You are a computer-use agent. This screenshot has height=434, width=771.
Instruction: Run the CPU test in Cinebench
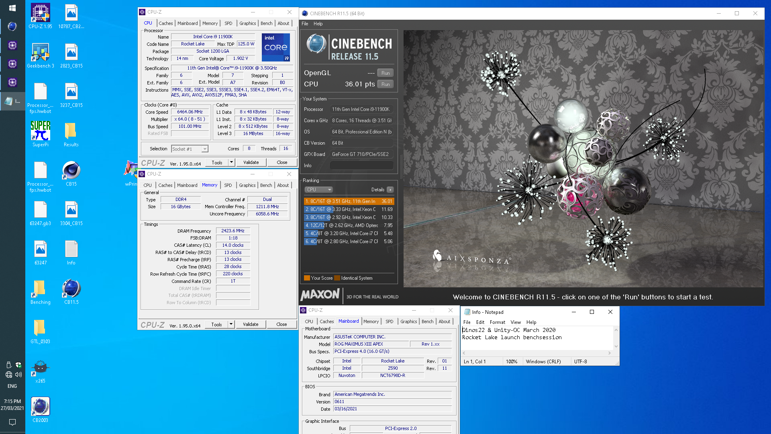[385, 84]
